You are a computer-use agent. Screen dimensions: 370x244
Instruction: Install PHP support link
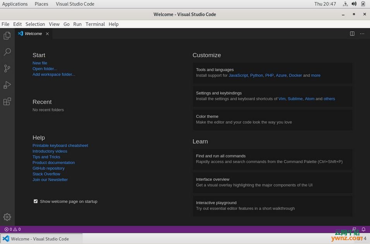coord(269,75)
